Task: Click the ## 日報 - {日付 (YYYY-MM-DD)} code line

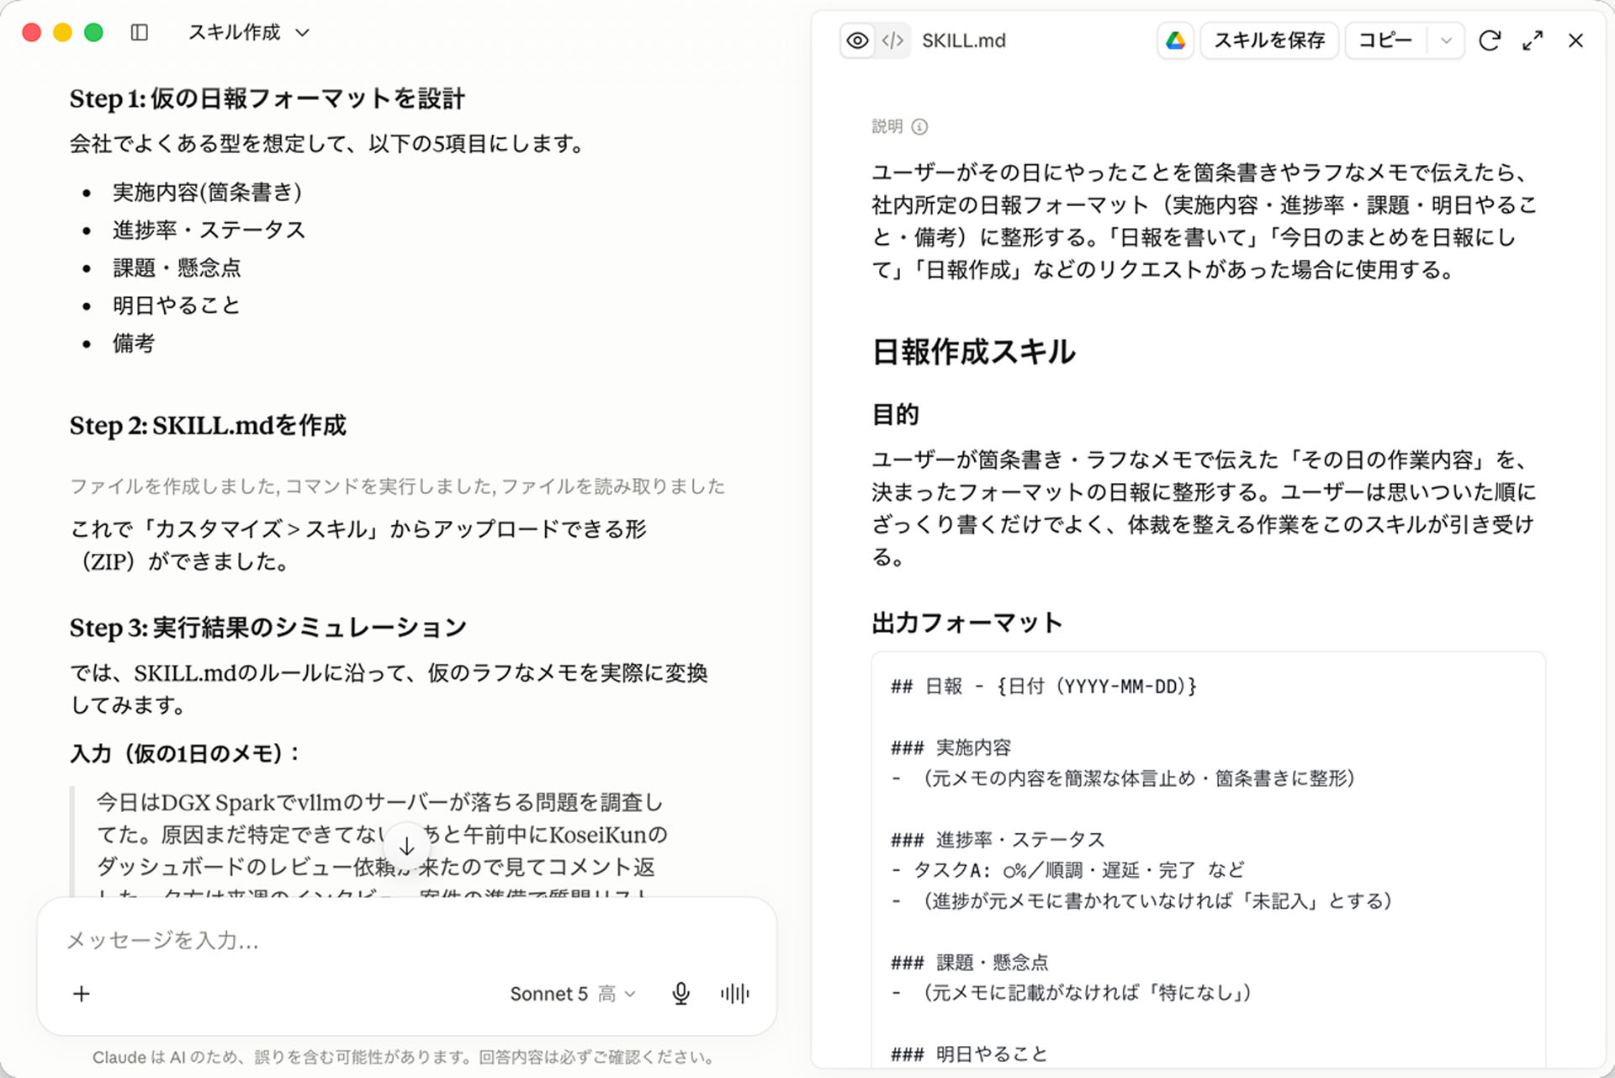Action: (x=1044, y=687)
